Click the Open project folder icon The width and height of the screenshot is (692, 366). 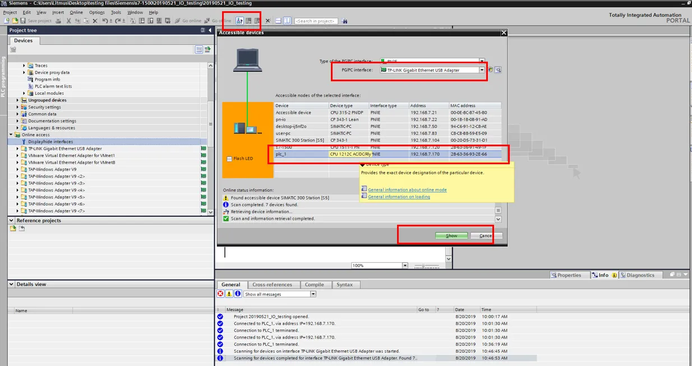click(15, 21)
